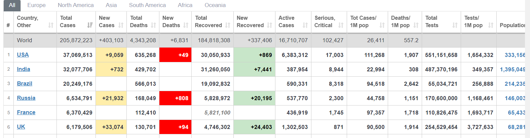The width and height of the screenshot is (530, 138).
Task: Select World total deaths 4,343,208
Action: click(143, 40)
